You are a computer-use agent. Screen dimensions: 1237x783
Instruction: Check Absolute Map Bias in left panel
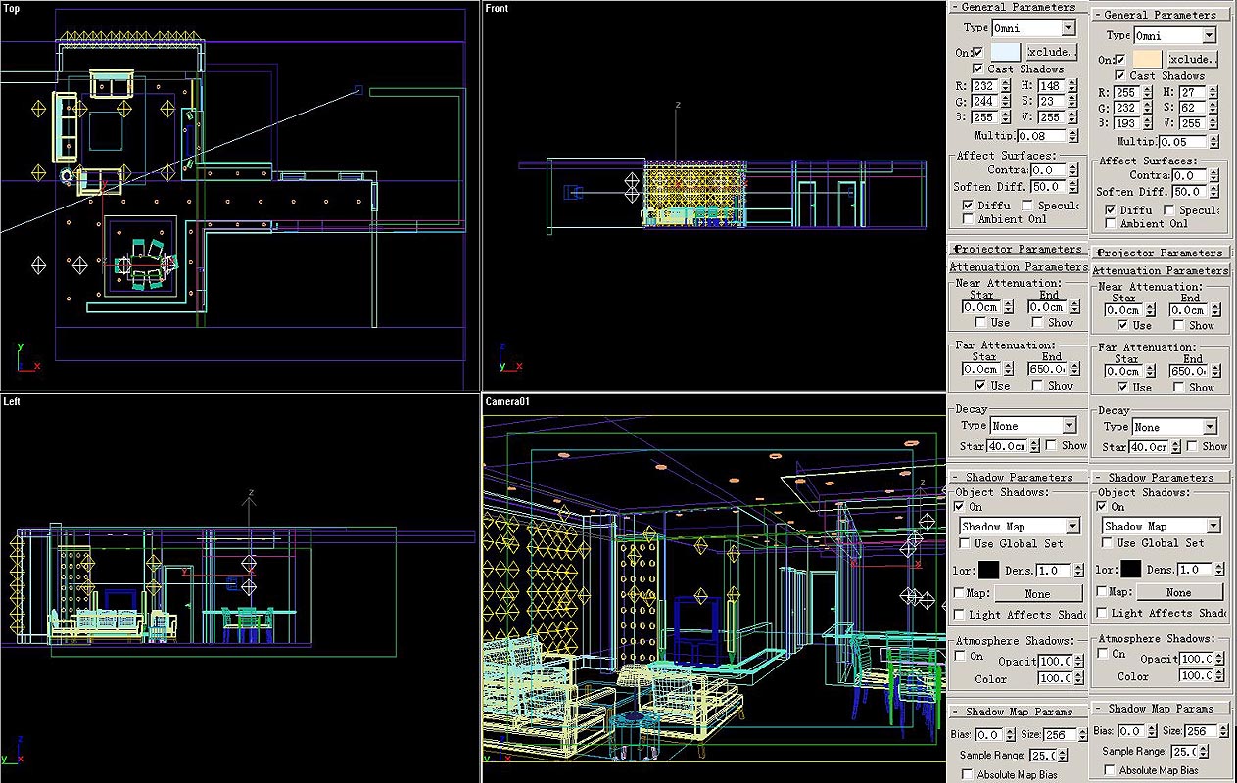[x=968, y=774]
